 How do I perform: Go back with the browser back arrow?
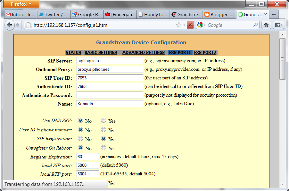click(x=9, y=25)
